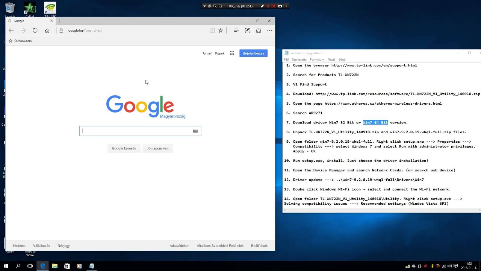
Task: Open the Windows Store taskbar icon
Action: click(67, 266)
